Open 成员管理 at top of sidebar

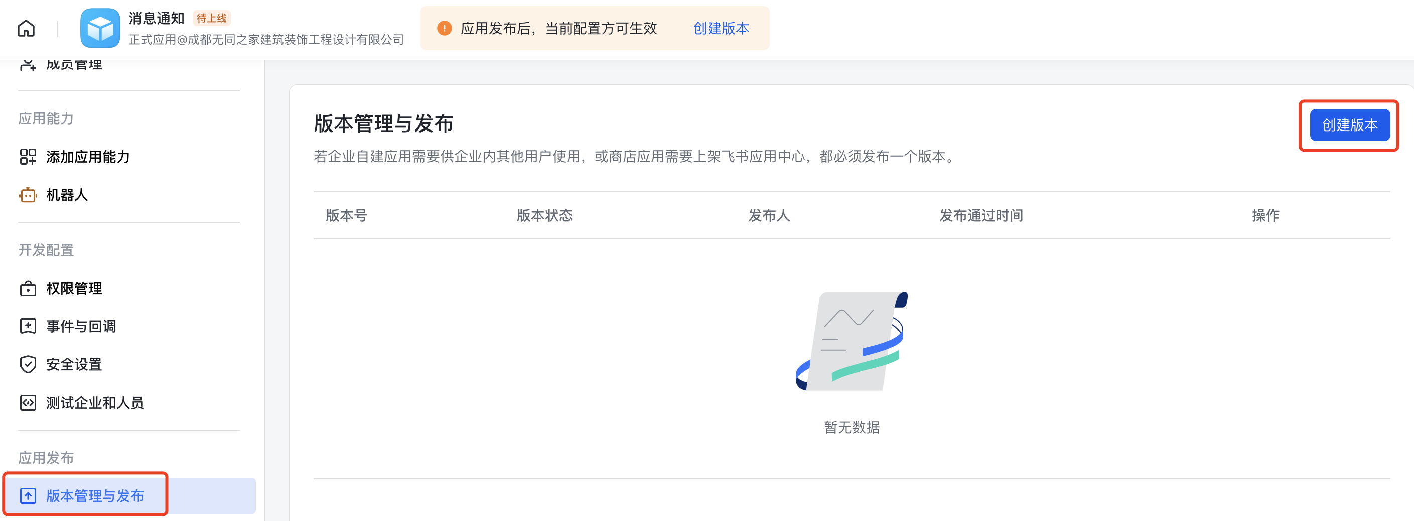pos(74,65)
